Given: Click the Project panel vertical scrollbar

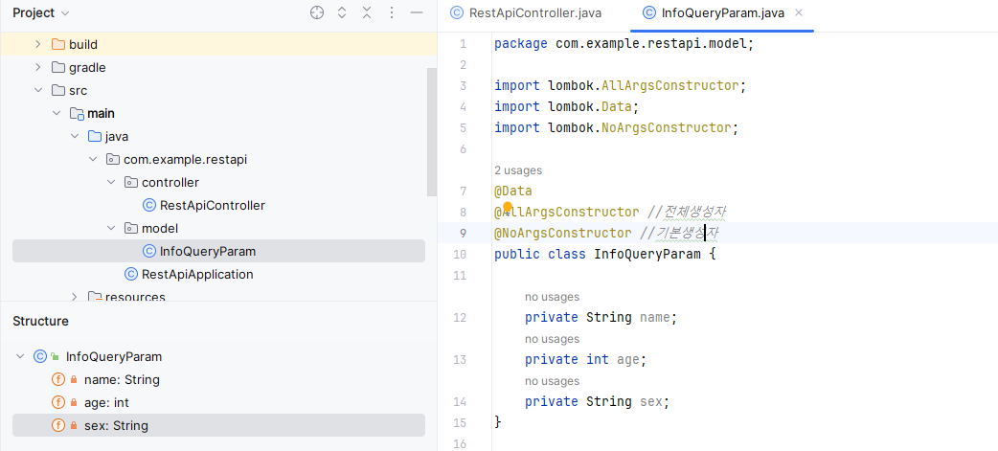Looking at the screenshot, I should [432, 132].
